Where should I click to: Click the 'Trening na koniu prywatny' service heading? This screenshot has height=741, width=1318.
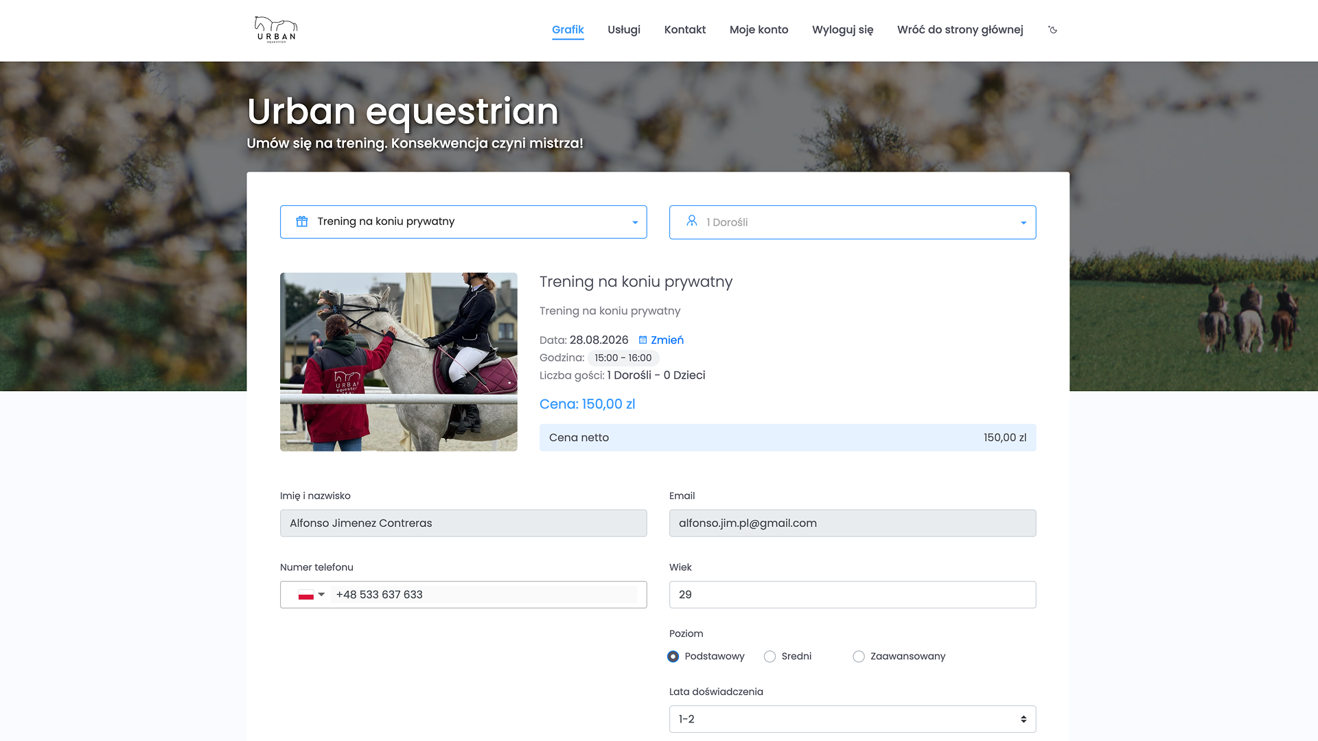coord(636,282)
